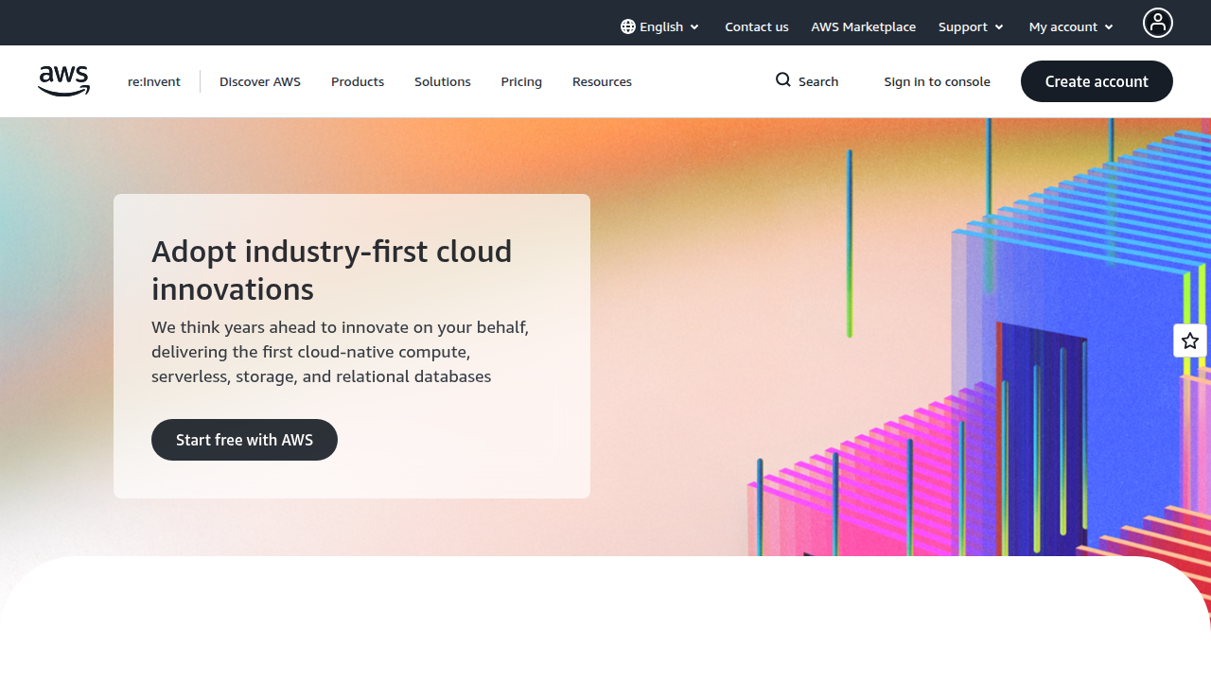This screenshot has height=681, width=1211.
Task: Open the Resources menu
Action: point(602,81)
